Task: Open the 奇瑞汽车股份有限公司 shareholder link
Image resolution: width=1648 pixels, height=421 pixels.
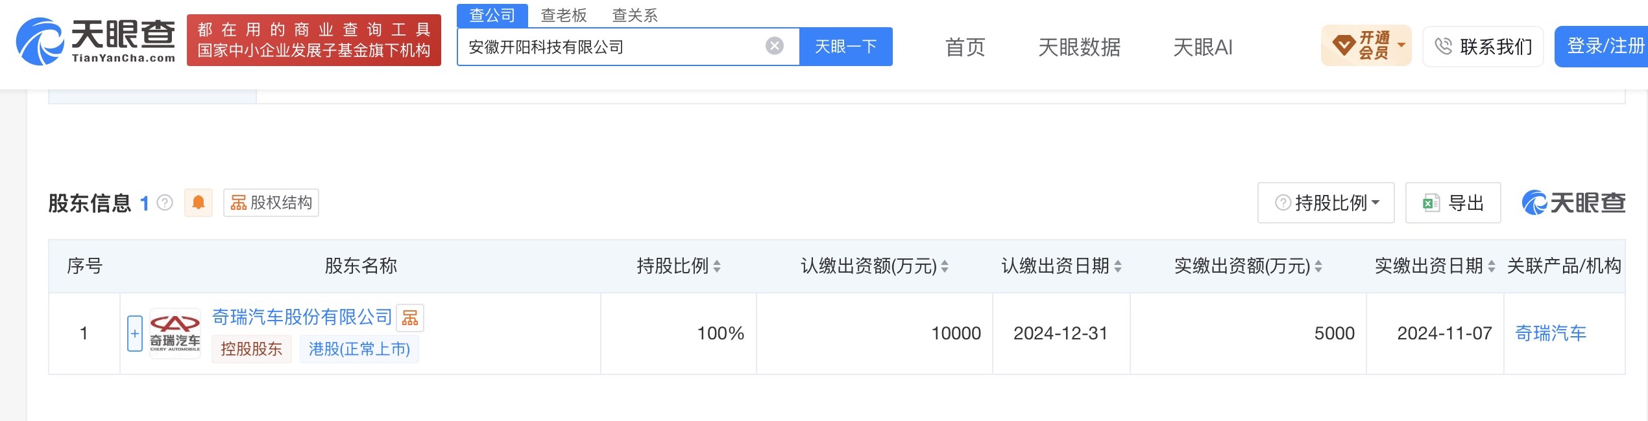Action: [302, 317]
